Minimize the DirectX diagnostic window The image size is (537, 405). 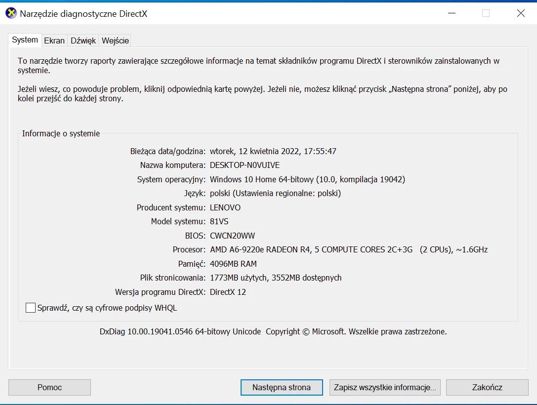click(452, 13)
